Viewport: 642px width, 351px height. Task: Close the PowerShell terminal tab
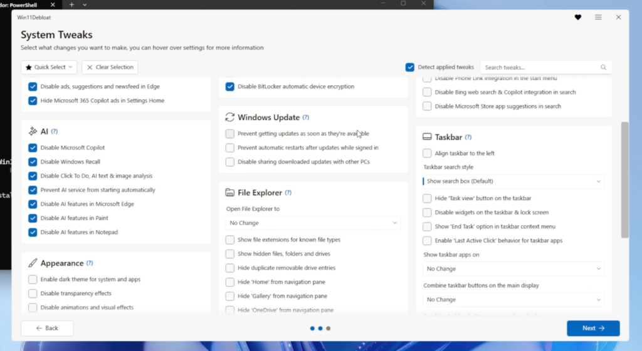tap(53, 4)
